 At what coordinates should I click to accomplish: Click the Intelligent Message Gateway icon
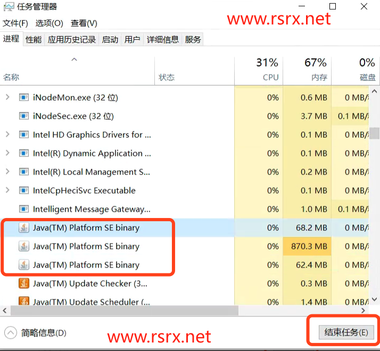coord(24,209)
